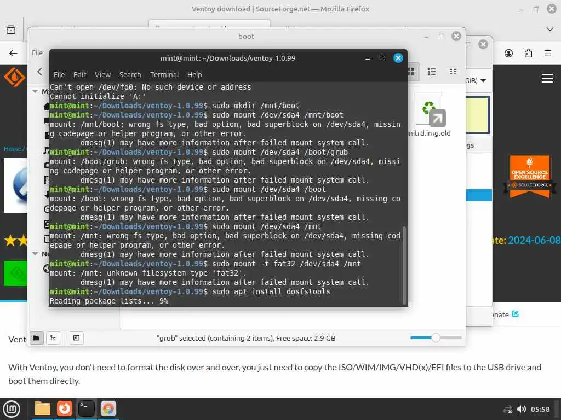Select the initrd.img.old file
Screen dimensions: 561x420
tap(430, 114)
